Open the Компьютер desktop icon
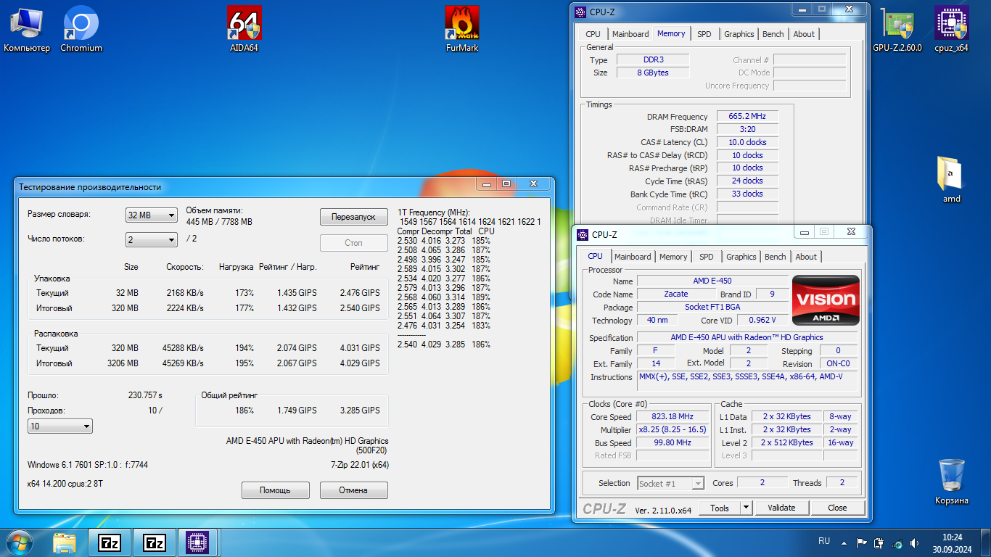This screenshot has height=557, width=991. (x=27, y=29)
